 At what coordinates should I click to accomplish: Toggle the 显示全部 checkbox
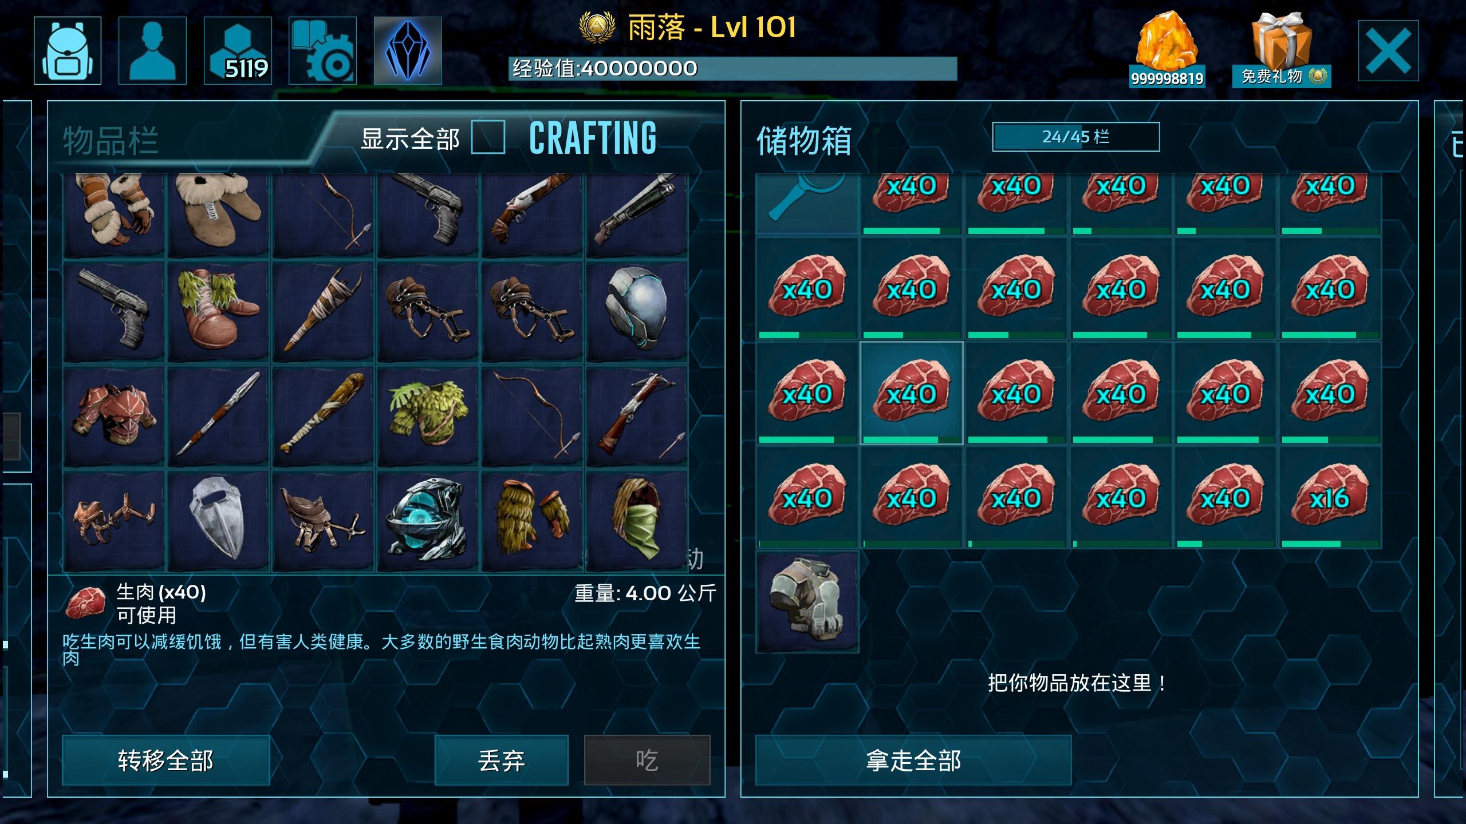[x=488, y=137]
